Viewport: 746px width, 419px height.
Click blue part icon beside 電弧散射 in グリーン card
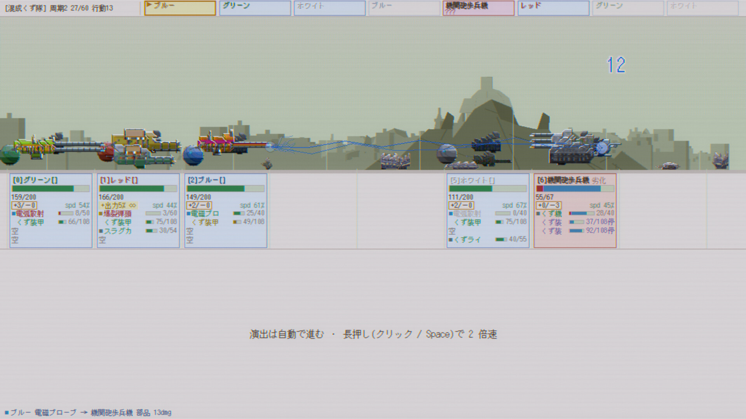[14, 214]
